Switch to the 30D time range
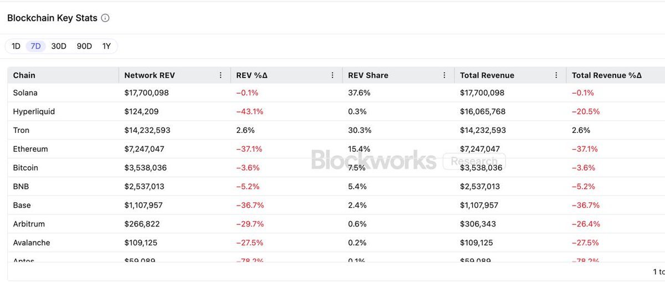The height and width of the screenshot is (282, 665). click(59, 46)
